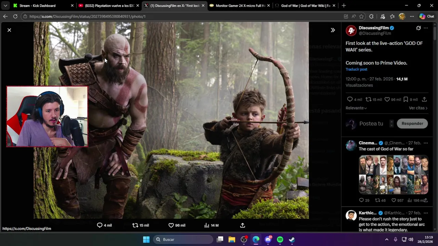Open the replies showing 4 mil in sidebar
This screenshot has height=246, width=438.
click(354, 99)
